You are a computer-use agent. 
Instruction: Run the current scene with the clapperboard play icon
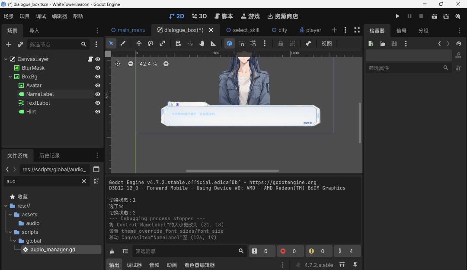434,16
